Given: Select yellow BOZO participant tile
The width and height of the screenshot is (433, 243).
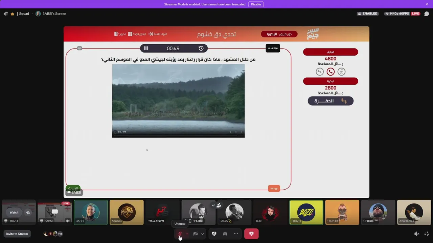Looking at the screenshot, I should coord(306,212).
